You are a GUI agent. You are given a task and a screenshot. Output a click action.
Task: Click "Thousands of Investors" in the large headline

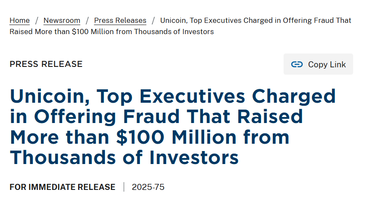point(124,158)
